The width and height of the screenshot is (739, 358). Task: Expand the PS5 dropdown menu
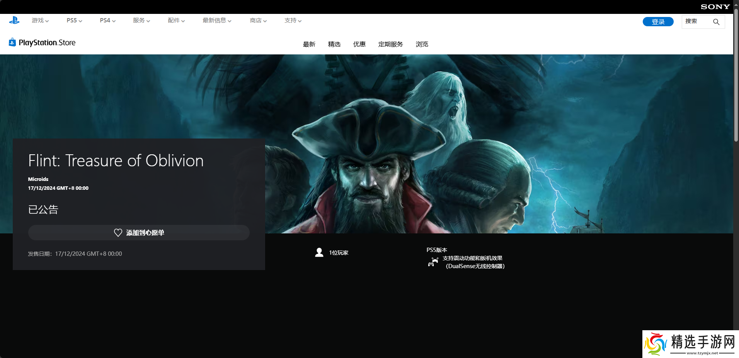pos(74,20)
